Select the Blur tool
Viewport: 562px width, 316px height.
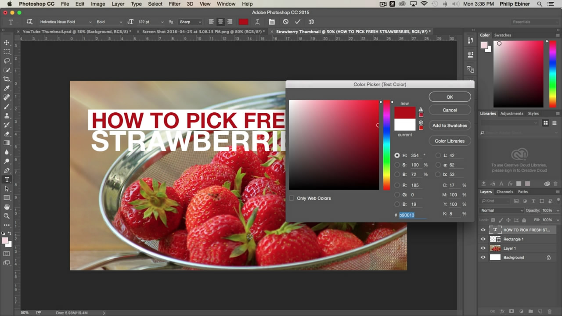tap(7, 152)
